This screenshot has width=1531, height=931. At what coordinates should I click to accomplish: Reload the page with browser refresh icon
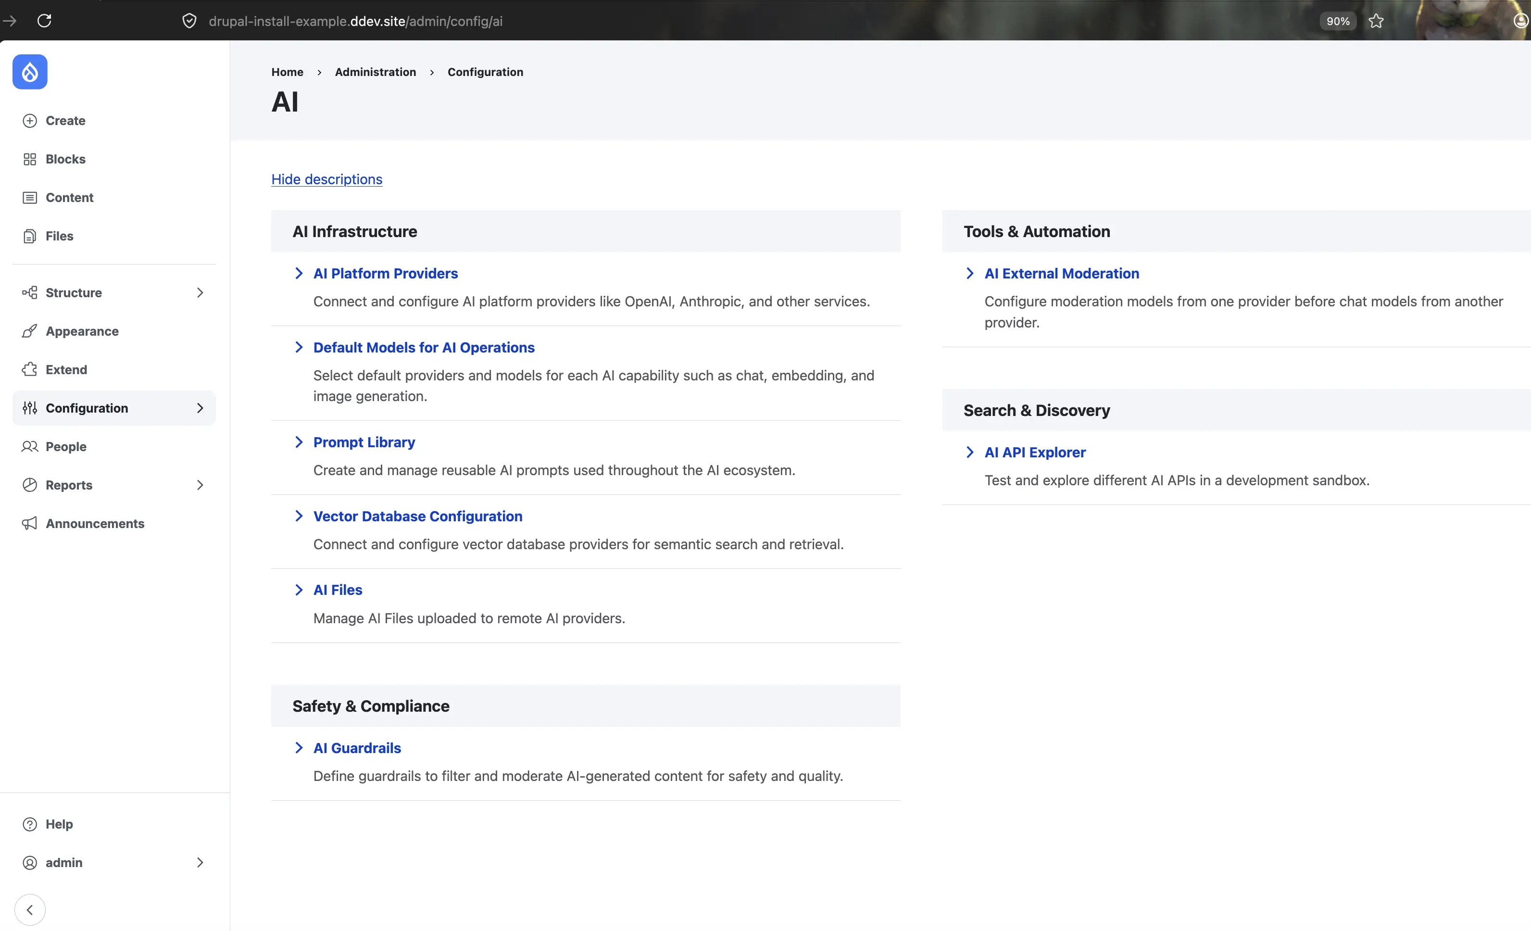pyautogui.click(x=44, y=21)
